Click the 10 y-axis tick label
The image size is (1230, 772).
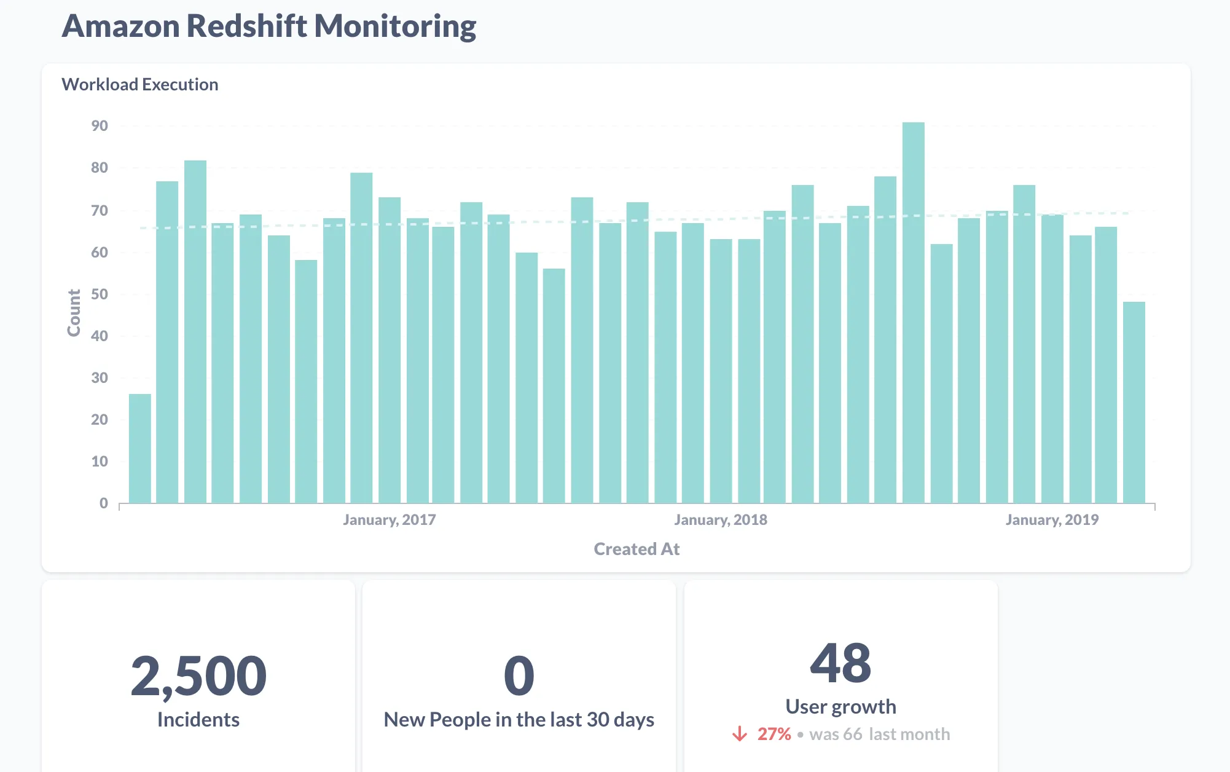(x=100, y=462)
